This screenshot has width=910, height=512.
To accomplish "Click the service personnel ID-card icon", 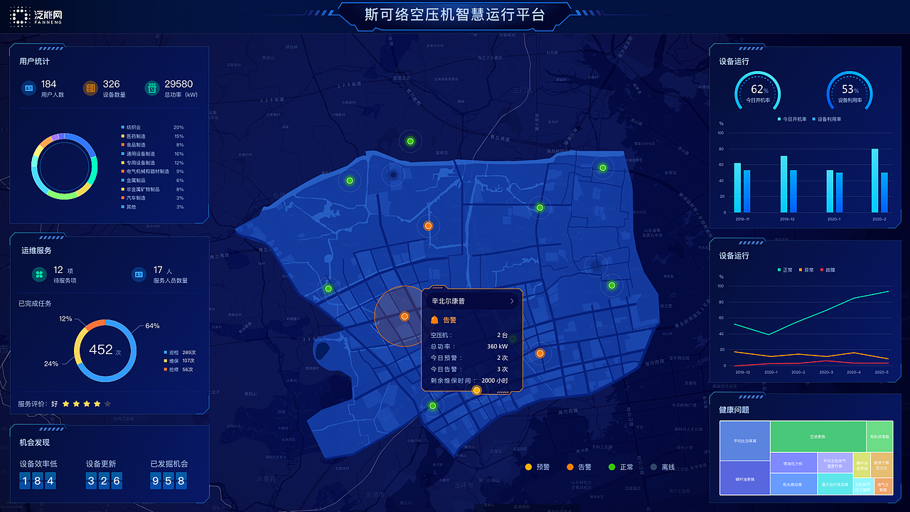I will [139, 274].
